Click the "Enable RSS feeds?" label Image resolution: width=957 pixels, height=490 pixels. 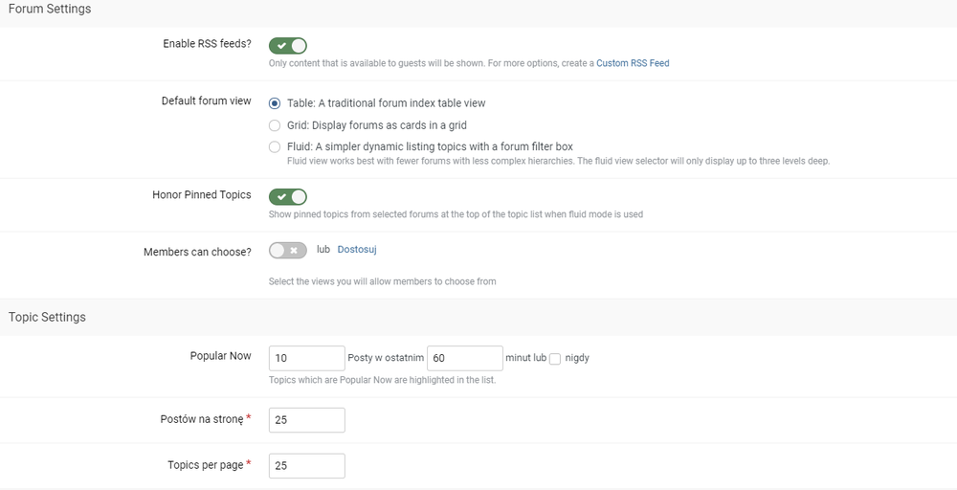click(x=207, y=43)
